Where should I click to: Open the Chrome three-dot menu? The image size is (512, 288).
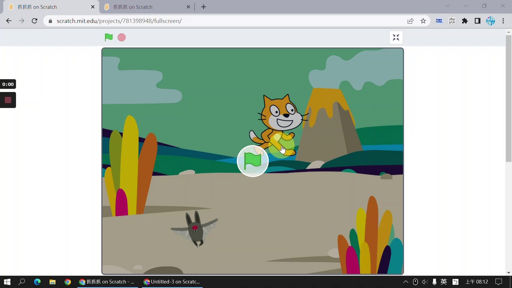point(503,21)
